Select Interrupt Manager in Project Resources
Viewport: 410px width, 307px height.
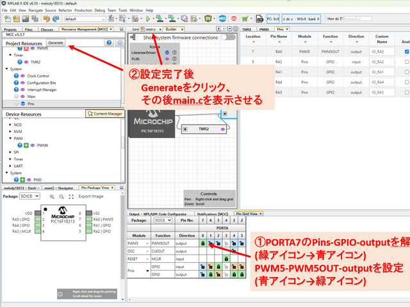point(42,90)
